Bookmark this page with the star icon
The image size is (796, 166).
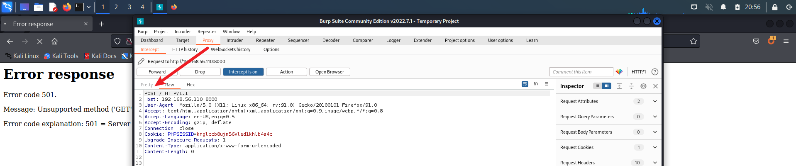693,41
